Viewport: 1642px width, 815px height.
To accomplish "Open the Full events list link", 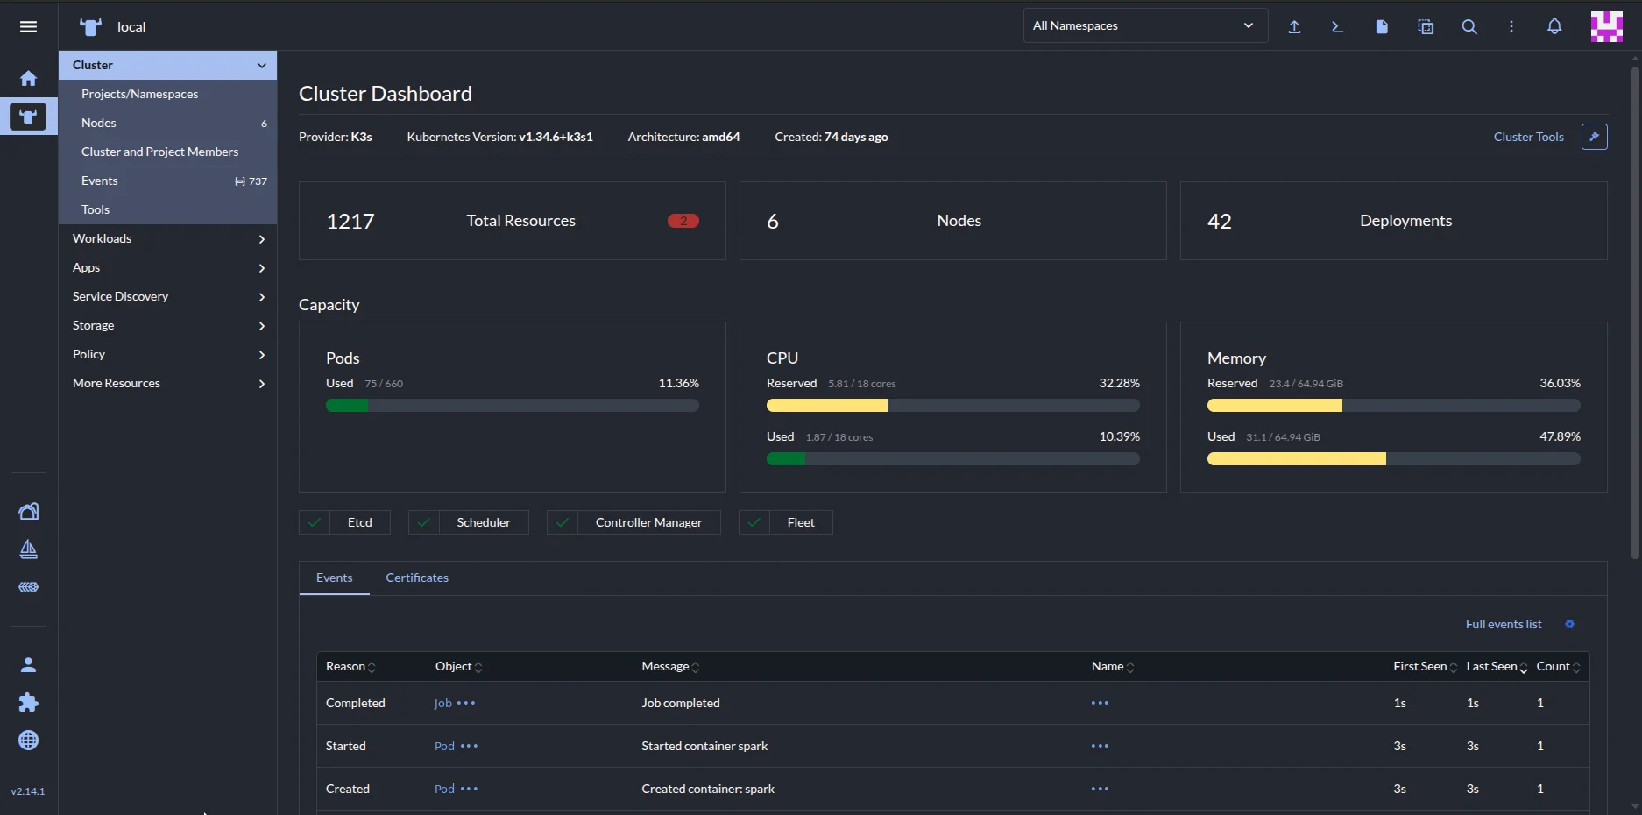I will pyautogui.click(x=1504, y=624).
